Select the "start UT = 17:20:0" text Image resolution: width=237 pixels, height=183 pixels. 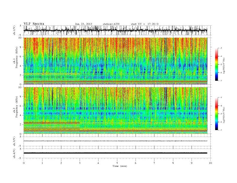[x=145, y=24]
